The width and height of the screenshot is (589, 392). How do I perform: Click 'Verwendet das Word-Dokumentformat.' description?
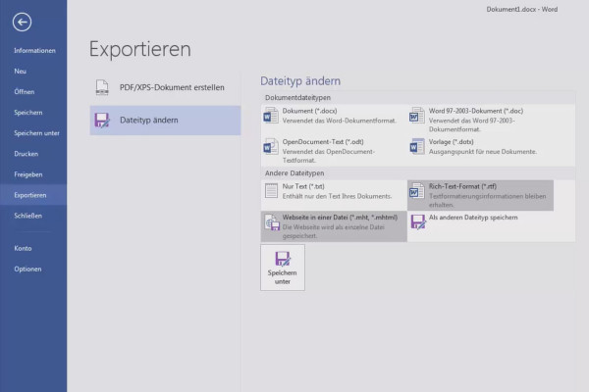click(340, 121)
